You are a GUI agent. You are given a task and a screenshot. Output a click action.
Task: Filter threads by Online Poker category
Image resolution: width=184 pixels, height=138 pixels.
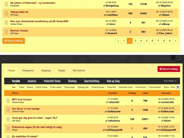click(x=42, y=87)
